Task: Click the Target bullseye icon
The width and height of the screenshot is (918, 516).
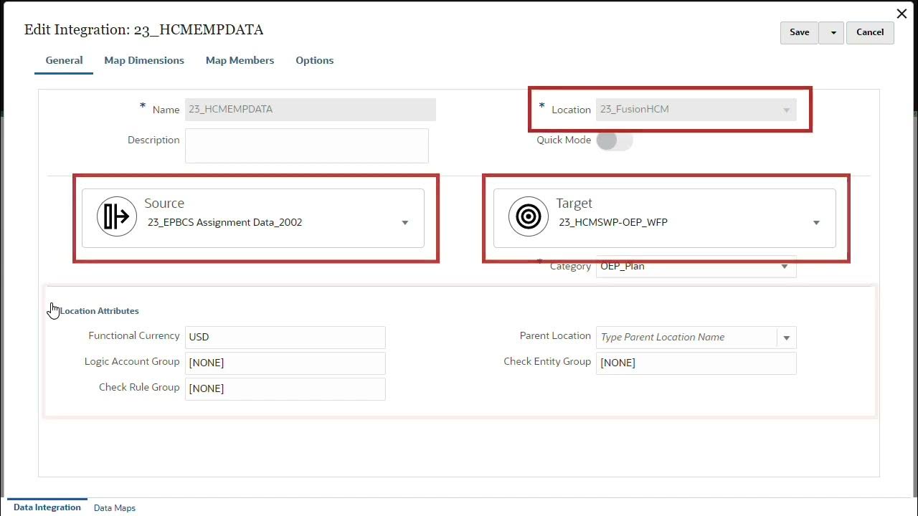Action: click(x=529, y=216)
